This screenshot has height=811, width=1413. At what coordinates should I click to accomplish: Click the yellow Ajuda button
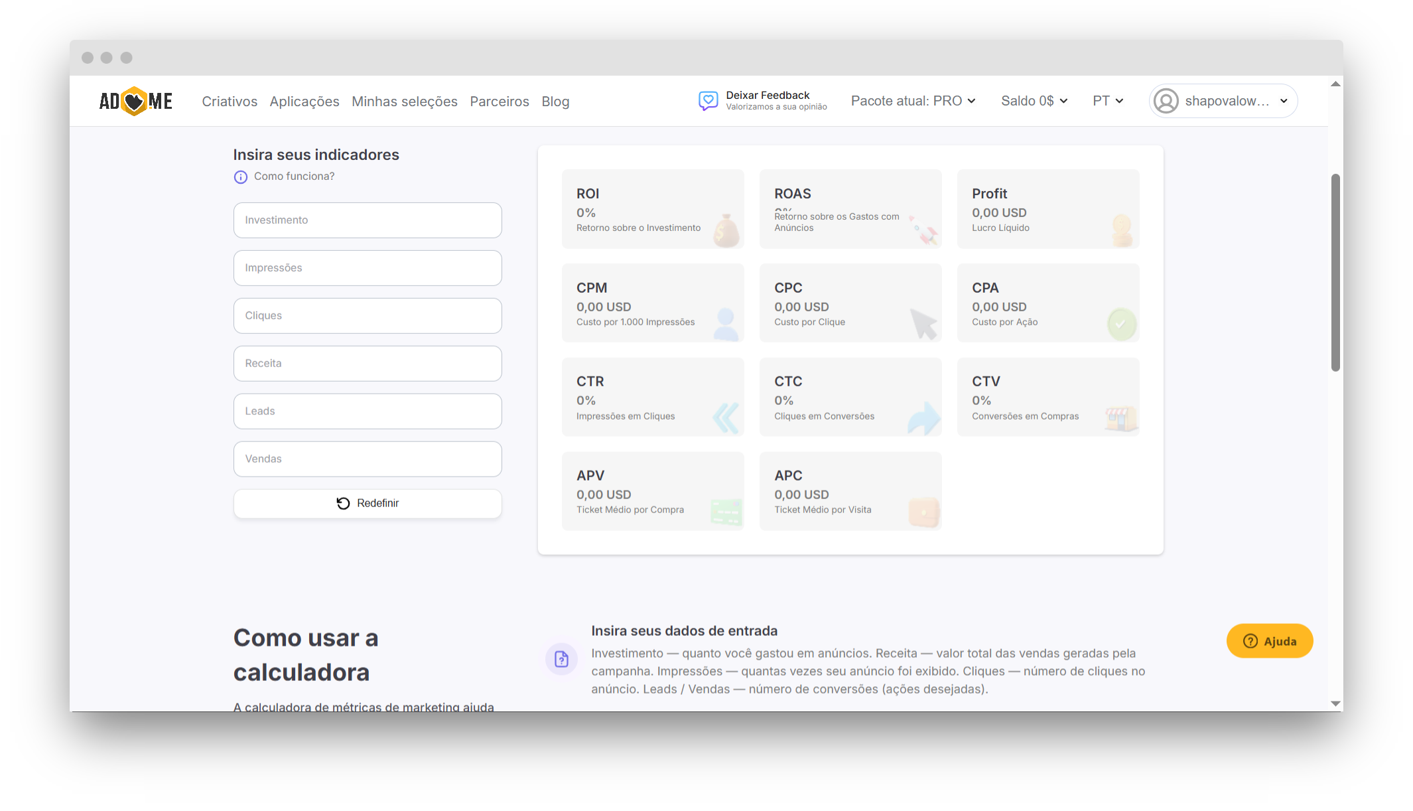tap(1269, 640)
